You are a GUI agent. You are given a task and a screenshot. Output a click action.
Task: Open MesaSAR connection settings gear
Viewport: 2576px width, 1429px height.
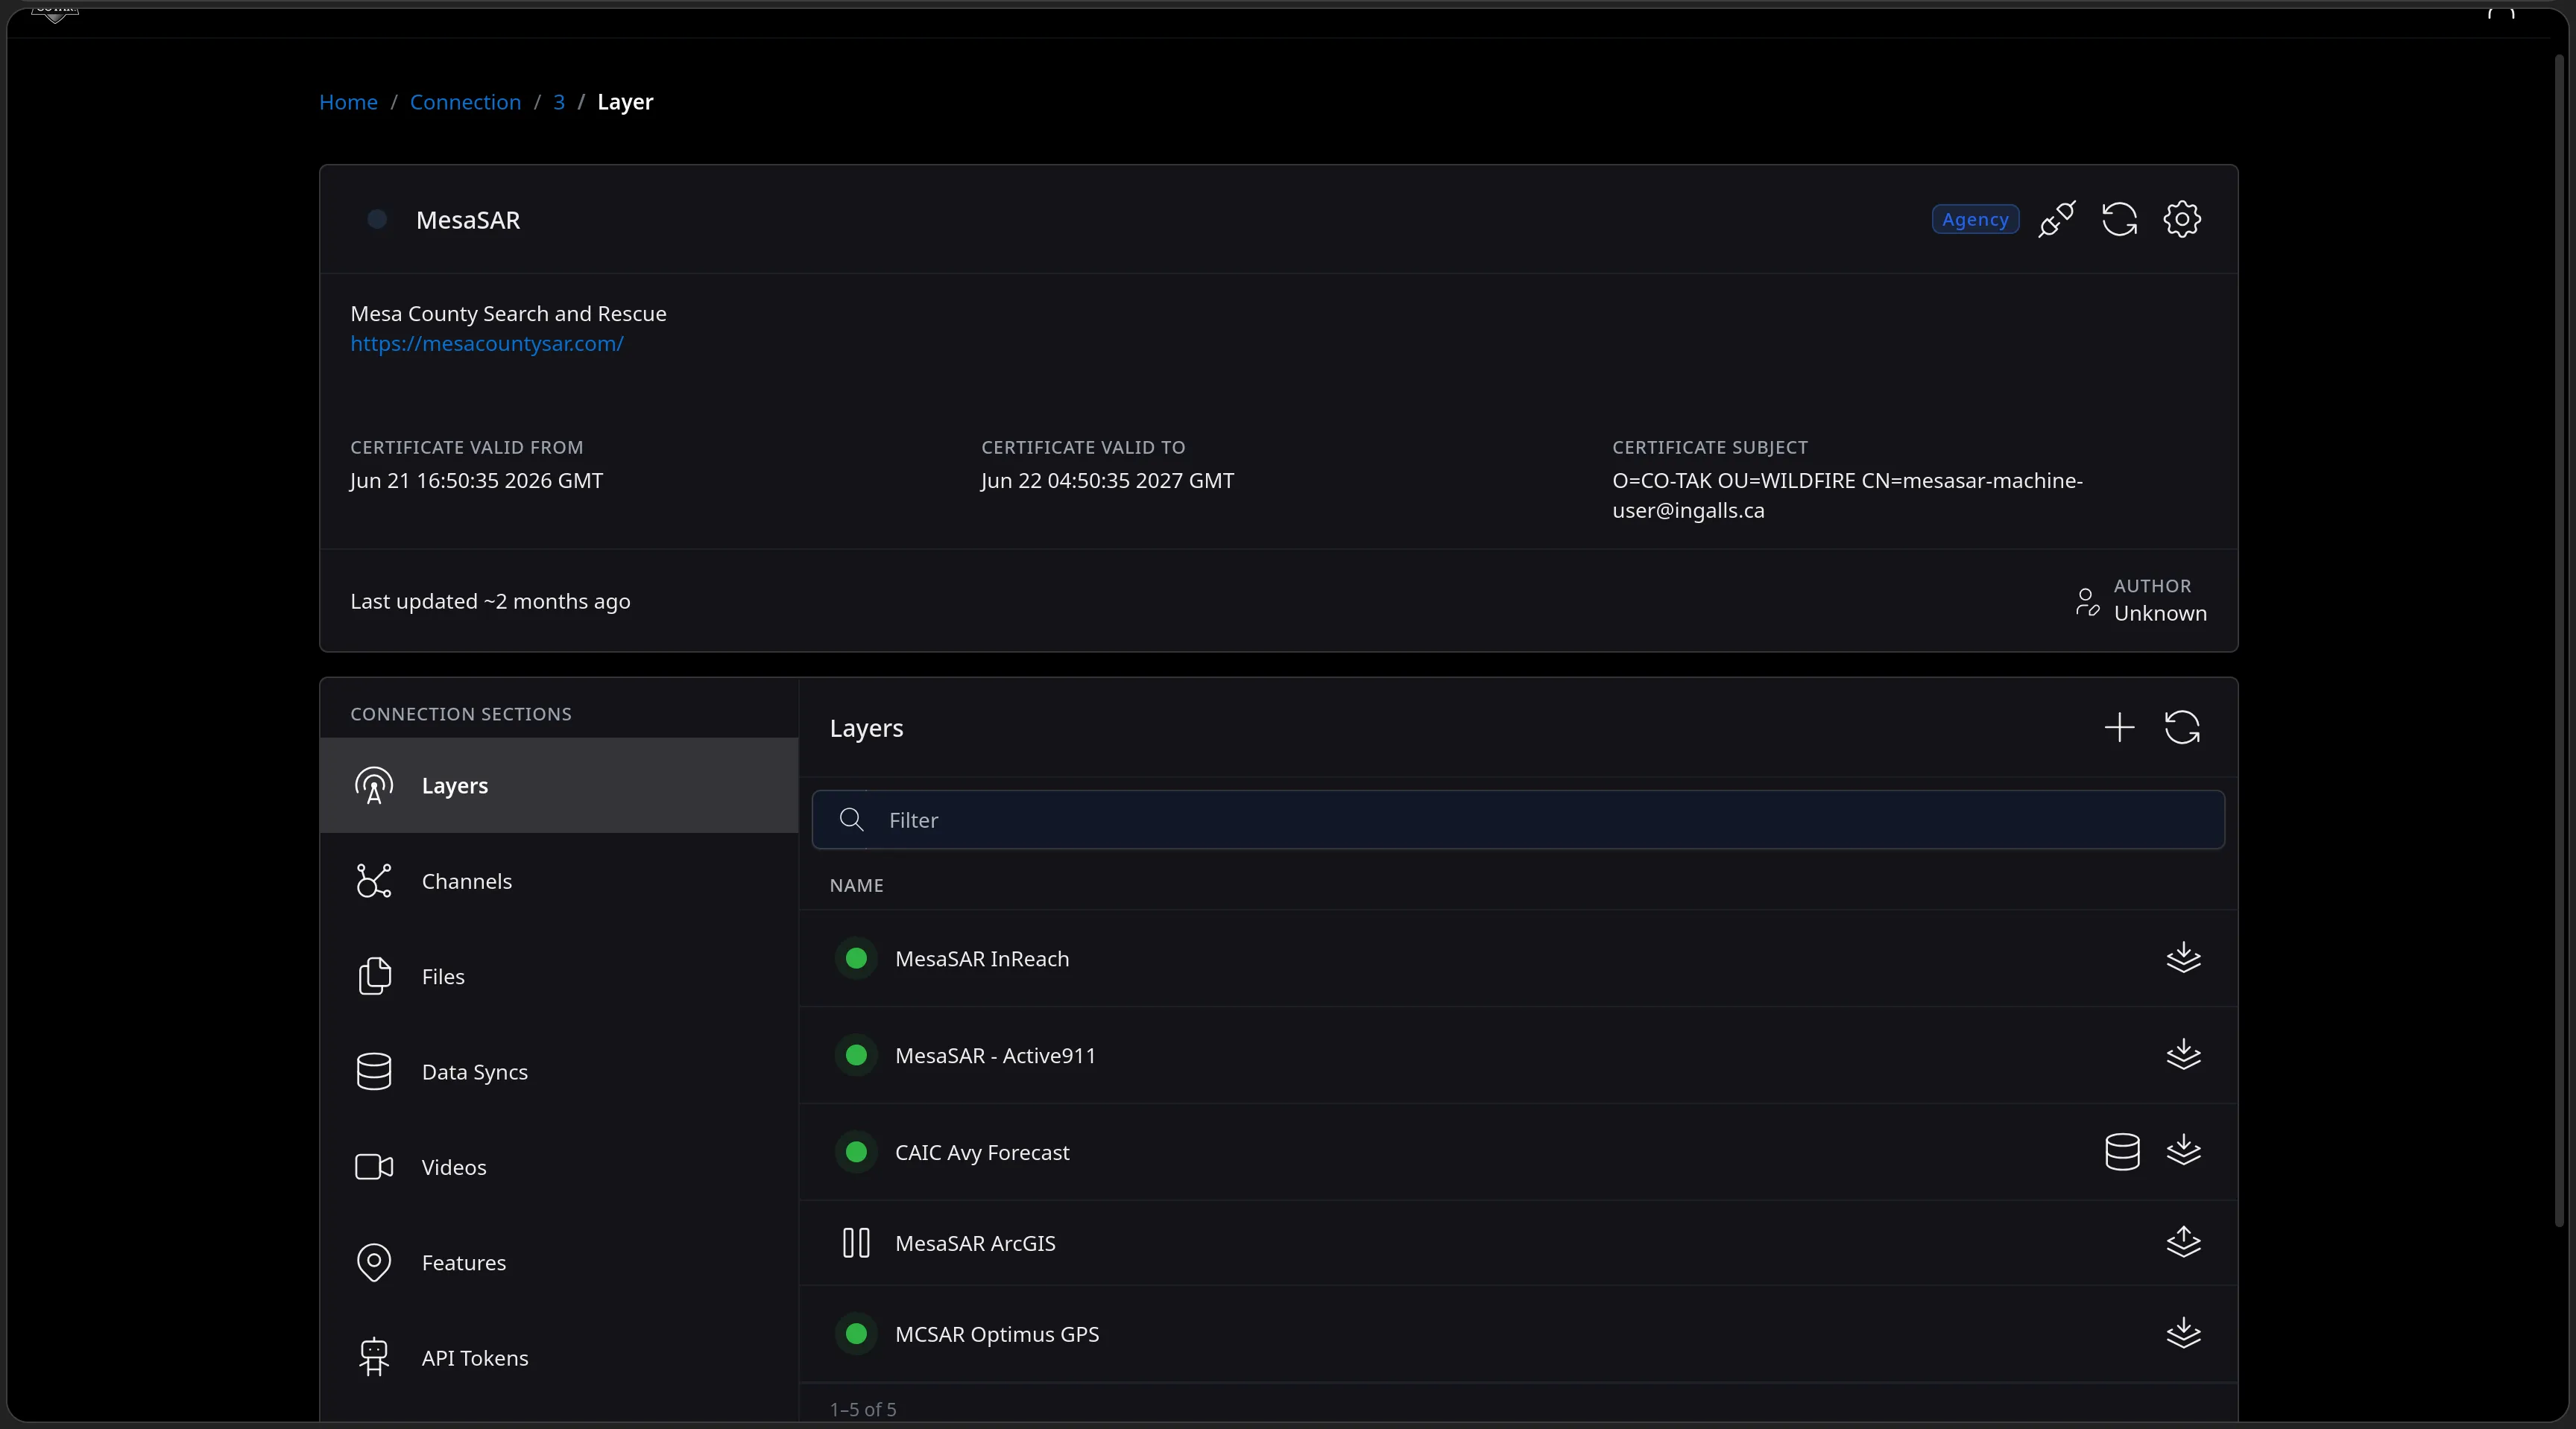tap(2182, 219)
